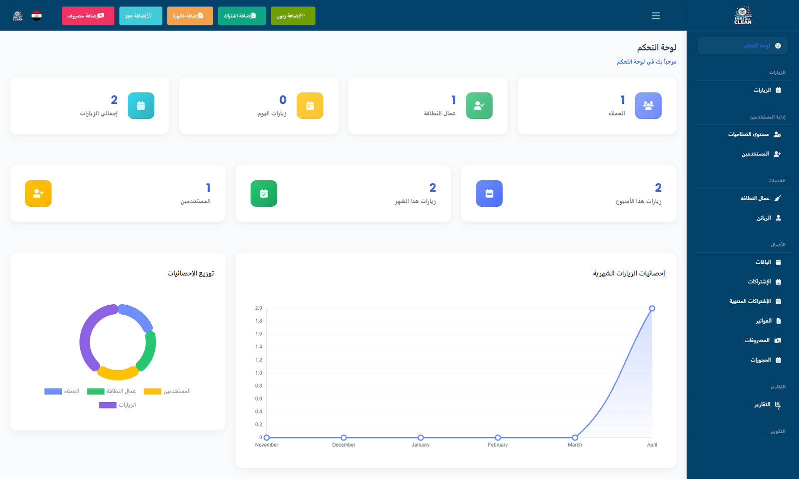Click the إضافة زبون button
This screenshot has width=799, height=479.
pyautogui.click(x=293, y=15)
